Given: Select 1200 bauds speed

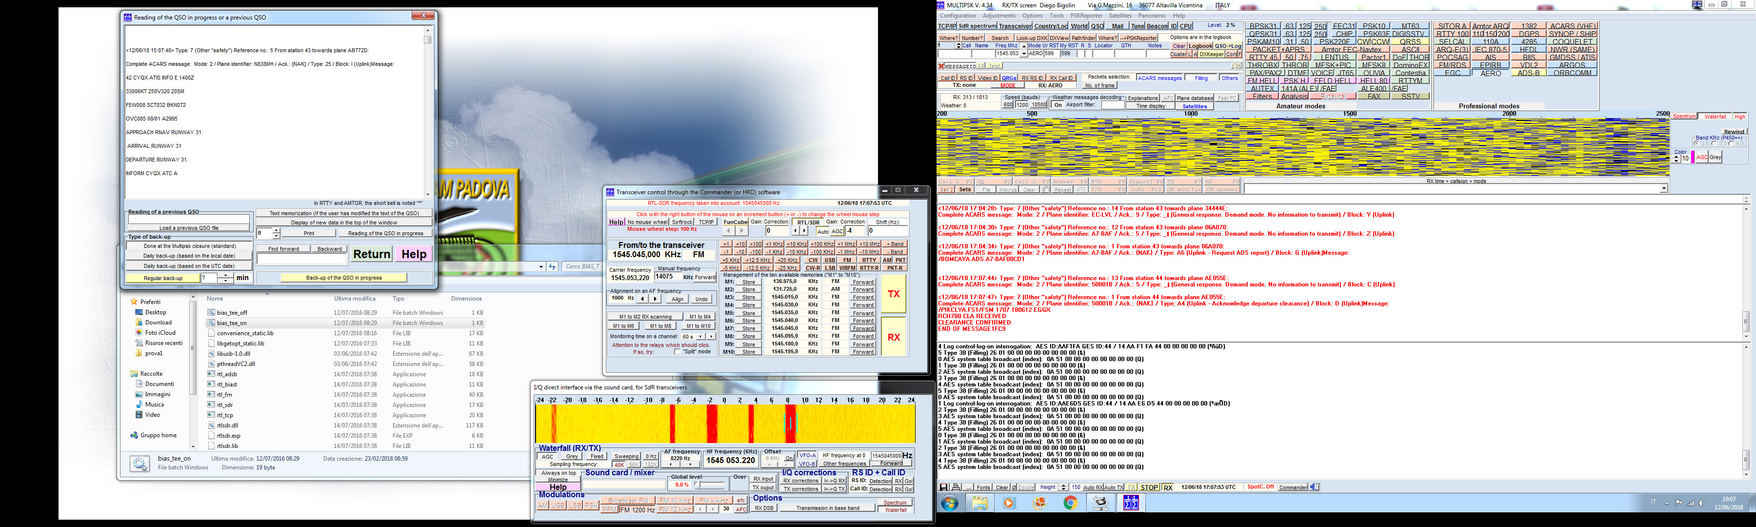Looking at the screenshot, I should click(1022, 105).
